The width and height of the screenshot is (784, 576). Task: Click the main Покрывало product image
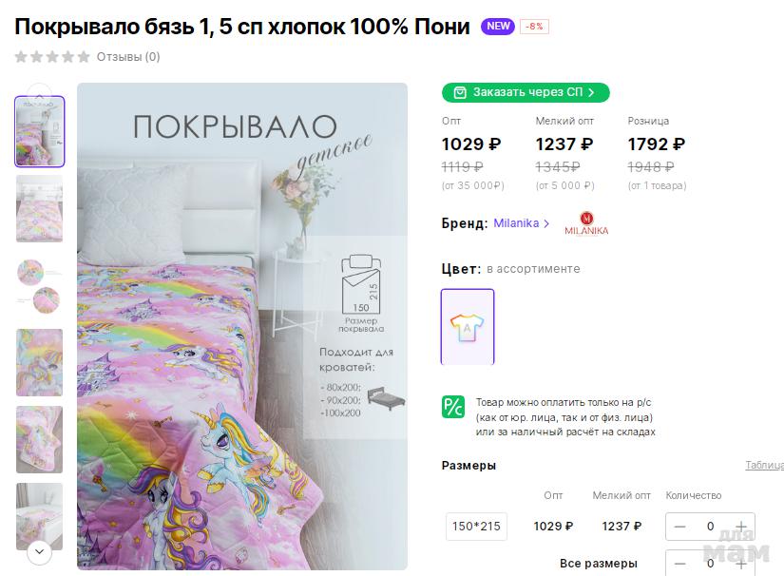point(242,326)
